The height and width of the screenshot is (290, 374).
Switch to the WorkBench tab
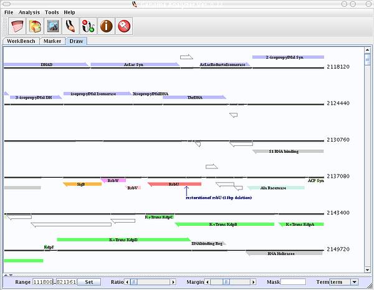21,41
